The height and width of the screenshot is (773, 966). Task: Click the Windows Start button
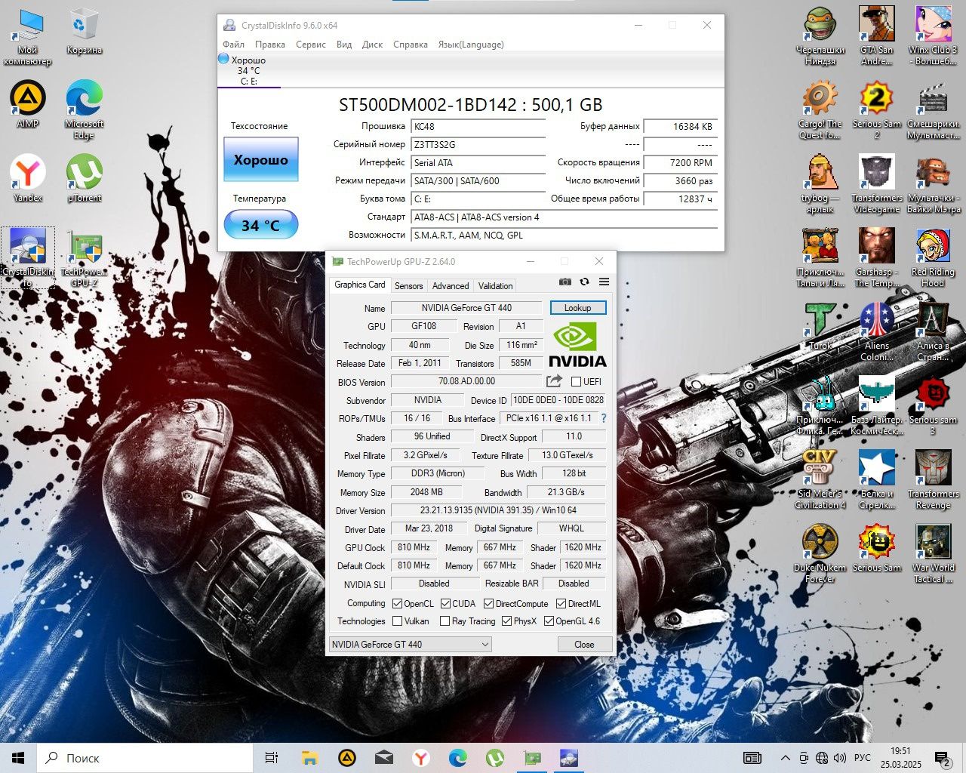tap(18, 757)
